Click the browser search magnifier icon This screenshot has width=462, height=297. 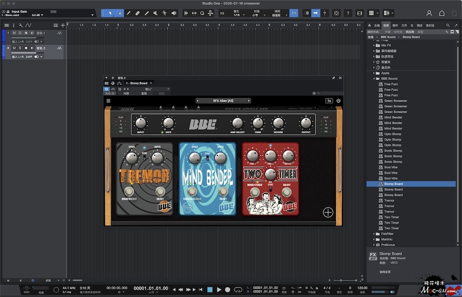point(448,25)
